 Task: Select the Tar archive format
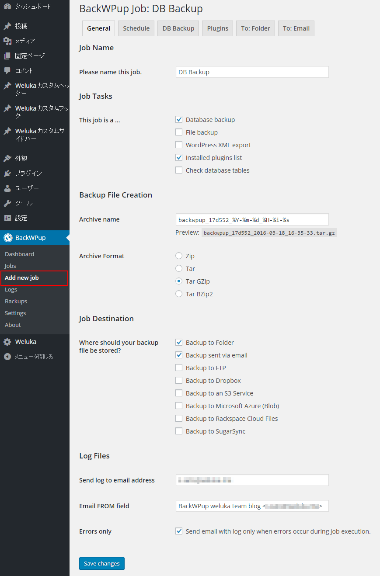(179, 268)
